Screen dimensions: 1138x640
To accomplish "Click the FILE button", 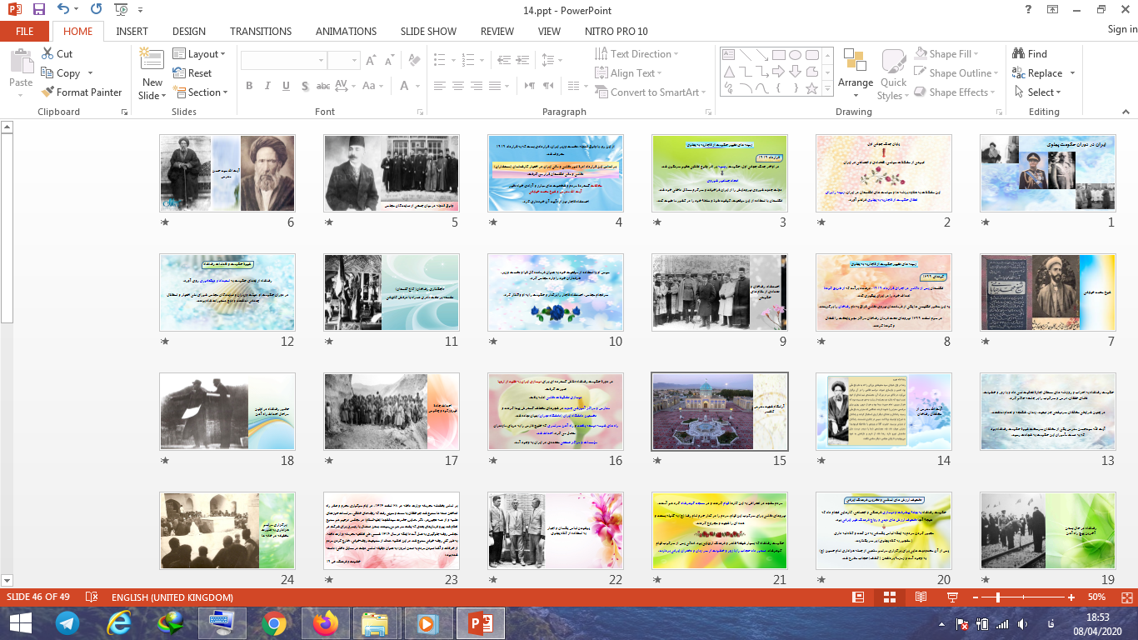I will pyautogui.click(x=24, y=32).
